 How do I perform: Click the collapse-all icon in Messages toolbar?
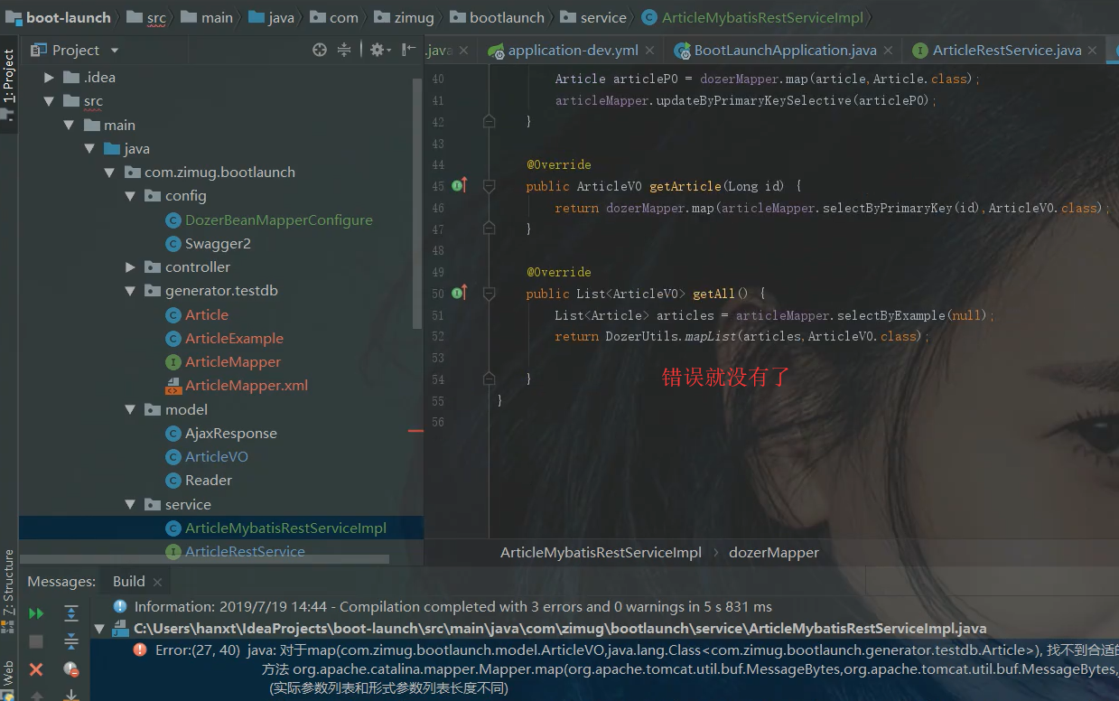click(x=71, y=641)
